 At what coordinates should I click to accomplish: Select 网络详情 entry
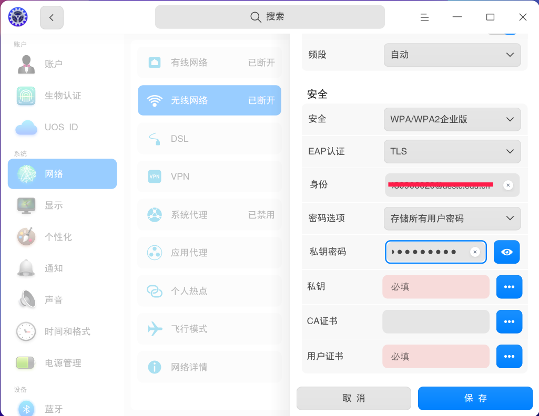[209, 367]
